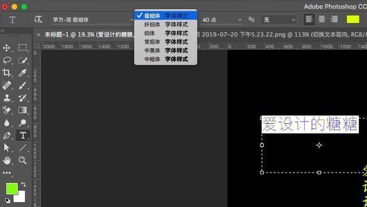Switch to the 未标题-1 document tab

point(89,34)
